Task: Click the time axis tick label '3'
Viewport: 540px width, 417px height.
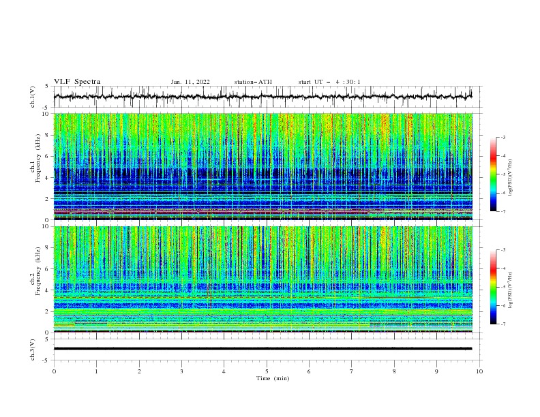Action: (x=181, y=371)
